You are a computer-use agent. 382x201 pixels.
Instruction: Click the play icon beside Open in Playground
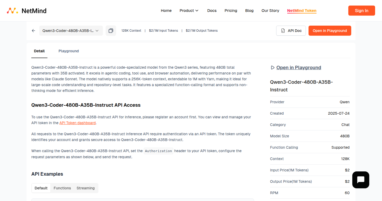[x=272, y=68]
